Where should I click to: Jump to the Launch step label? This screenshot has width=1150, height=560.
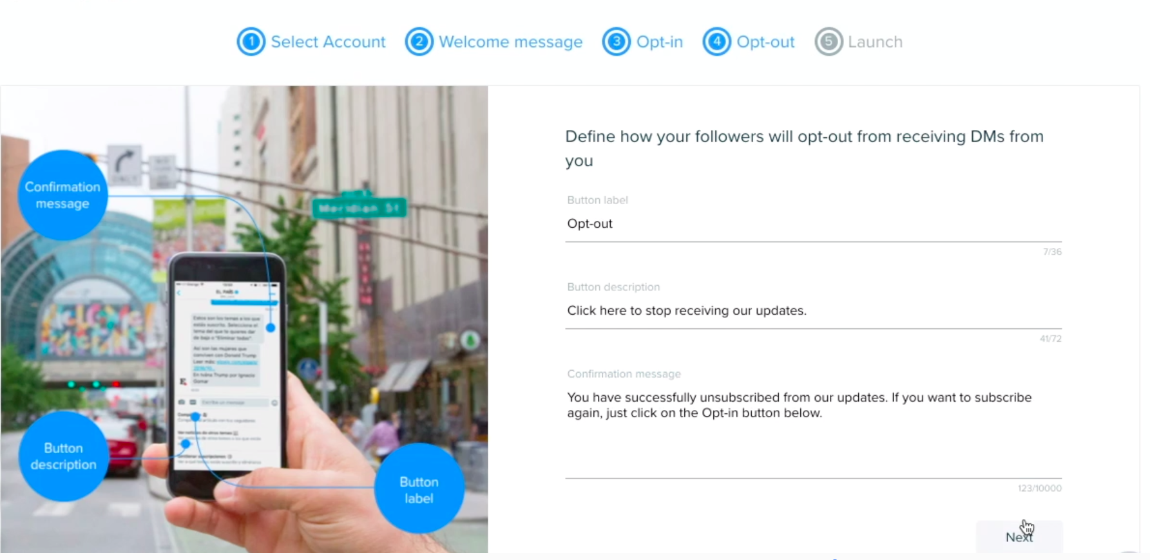875,42
